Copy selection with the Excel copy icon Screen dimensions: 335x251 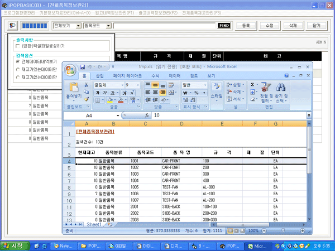point(87,92)
